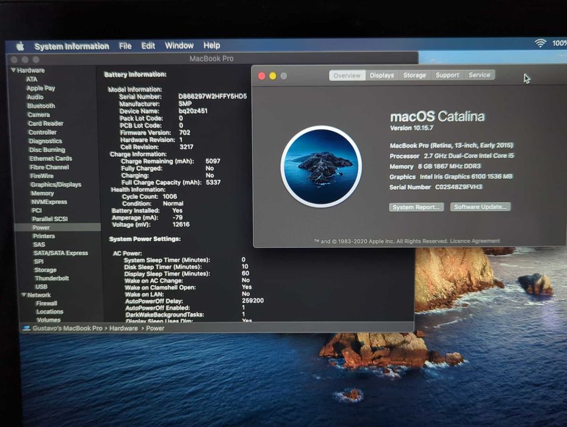Select Card Reader in the sidebar
The height and width of the screenshot is (427, 567).
pos(46,123)
